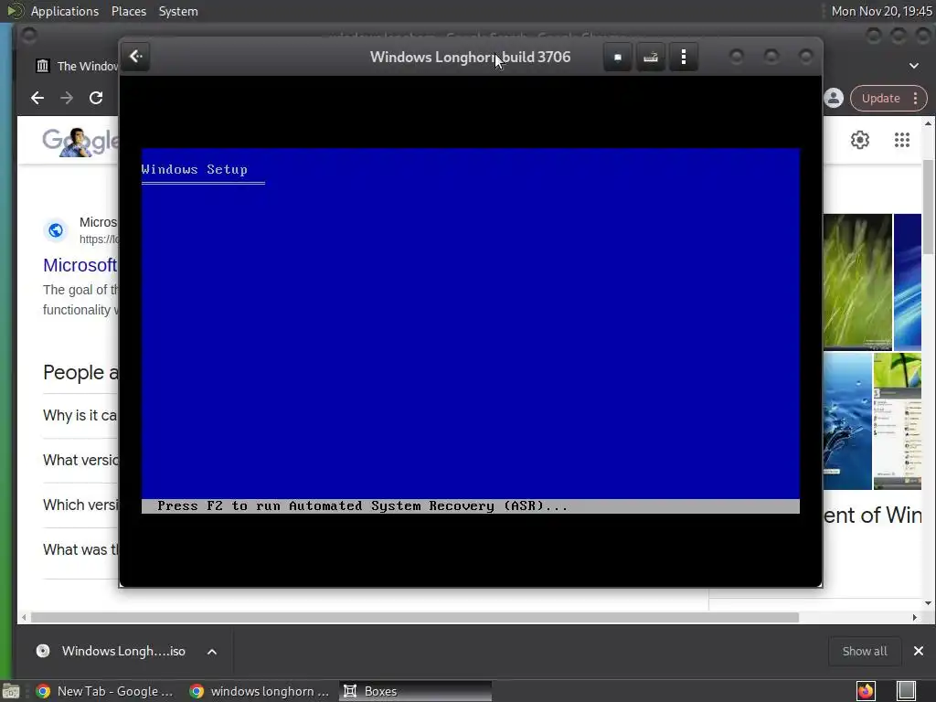Expand the 'What versio…' question

tap(80, 461)
